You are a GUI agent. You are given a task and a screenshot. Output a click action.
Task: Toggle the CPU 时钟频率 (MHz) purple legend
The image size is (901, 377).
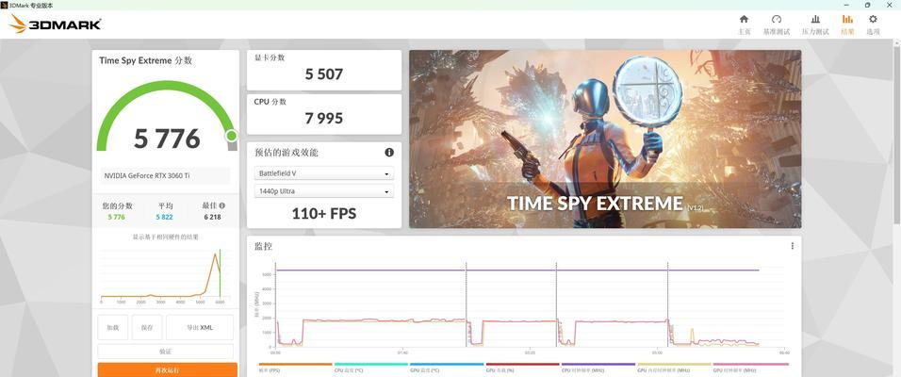(598, 367)
